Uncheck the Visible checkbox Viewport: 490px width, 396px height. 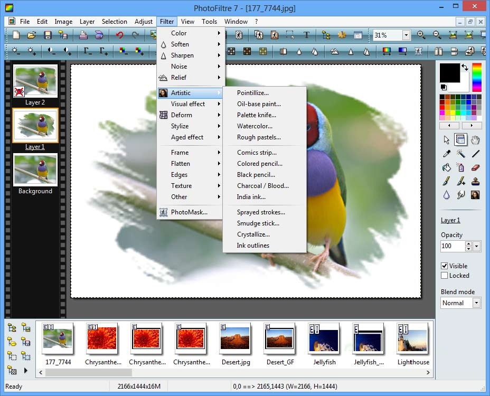pyautogui.click(x=445, y=266)
